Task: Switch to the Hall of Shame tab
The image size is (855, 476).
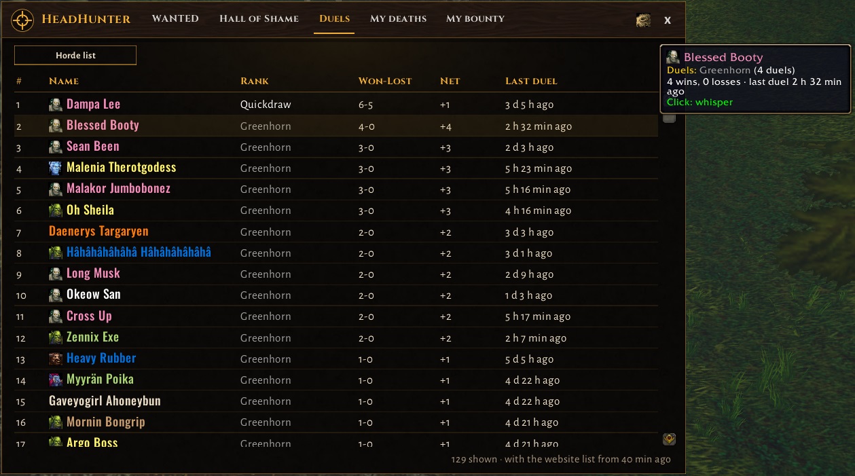Action: tap(259, 18)
